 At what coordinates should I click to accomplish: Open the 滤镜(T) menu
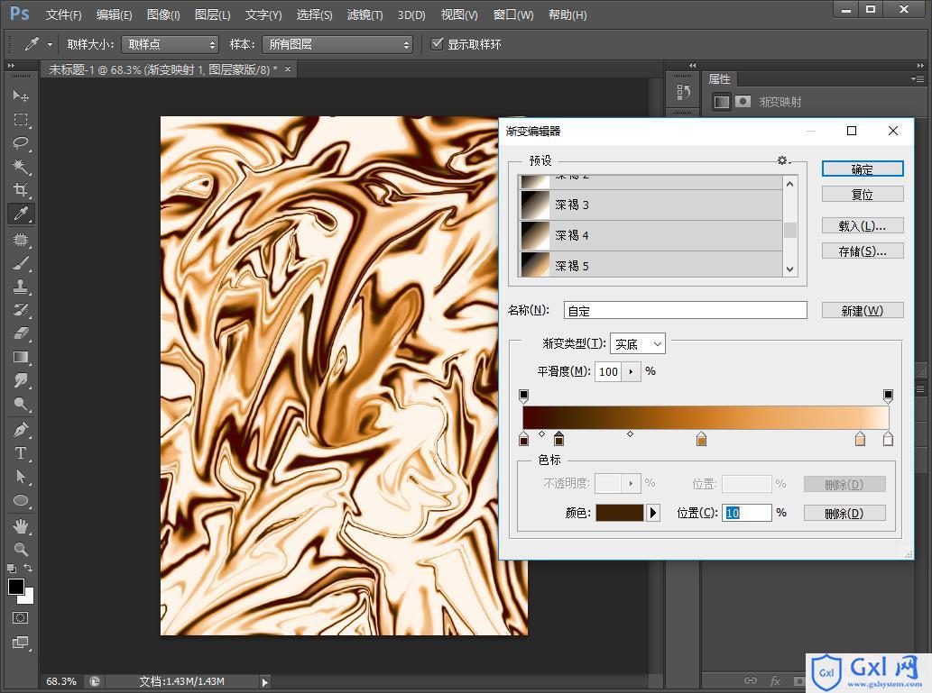coord(364,14)
